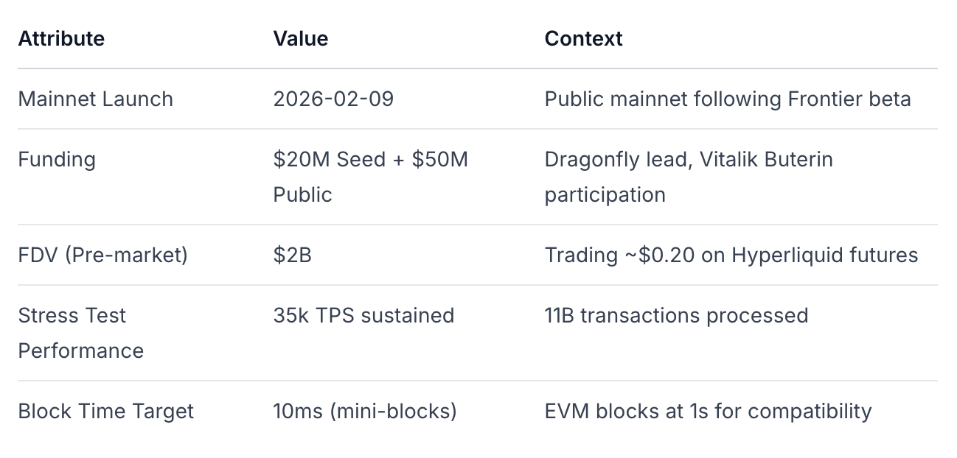The width and height of the screenshot is (957, 458).
Task: Click the Attribute column header
Action: 61,38
